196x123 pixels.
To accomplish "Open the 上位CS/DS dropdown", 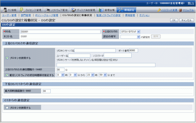I will [130, 32].
